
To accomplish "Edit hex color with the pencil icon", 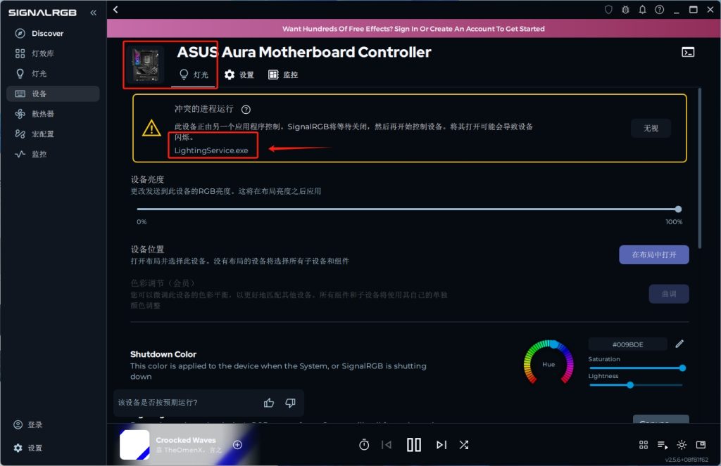I will [x=679, y=344].
